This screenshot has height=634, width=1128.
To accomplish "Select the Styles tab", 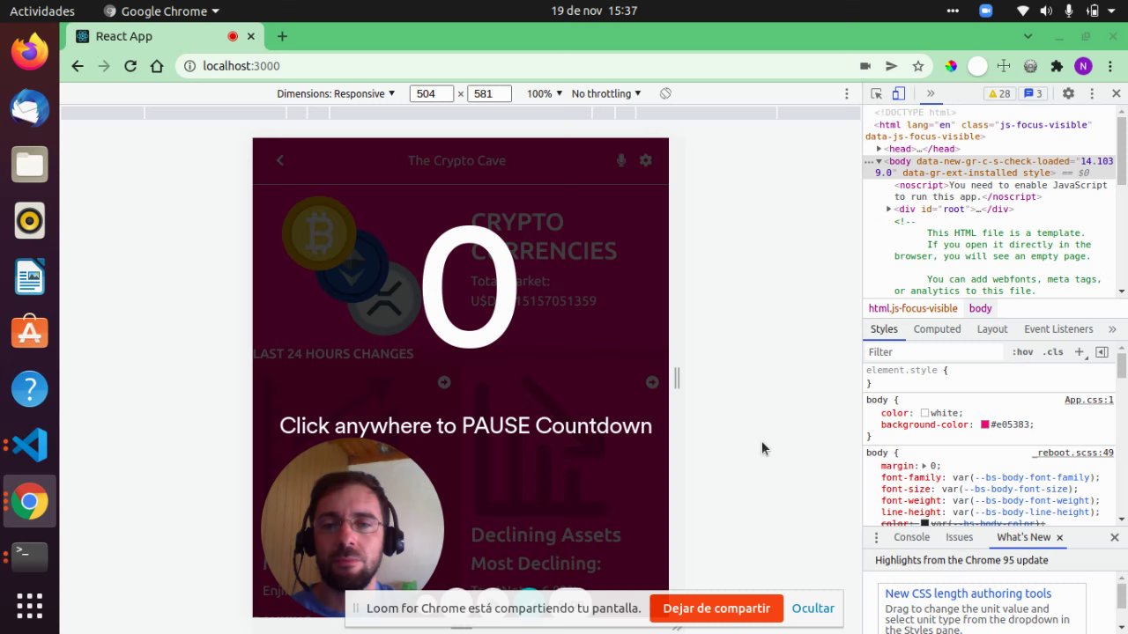I will tap(884, 329).
